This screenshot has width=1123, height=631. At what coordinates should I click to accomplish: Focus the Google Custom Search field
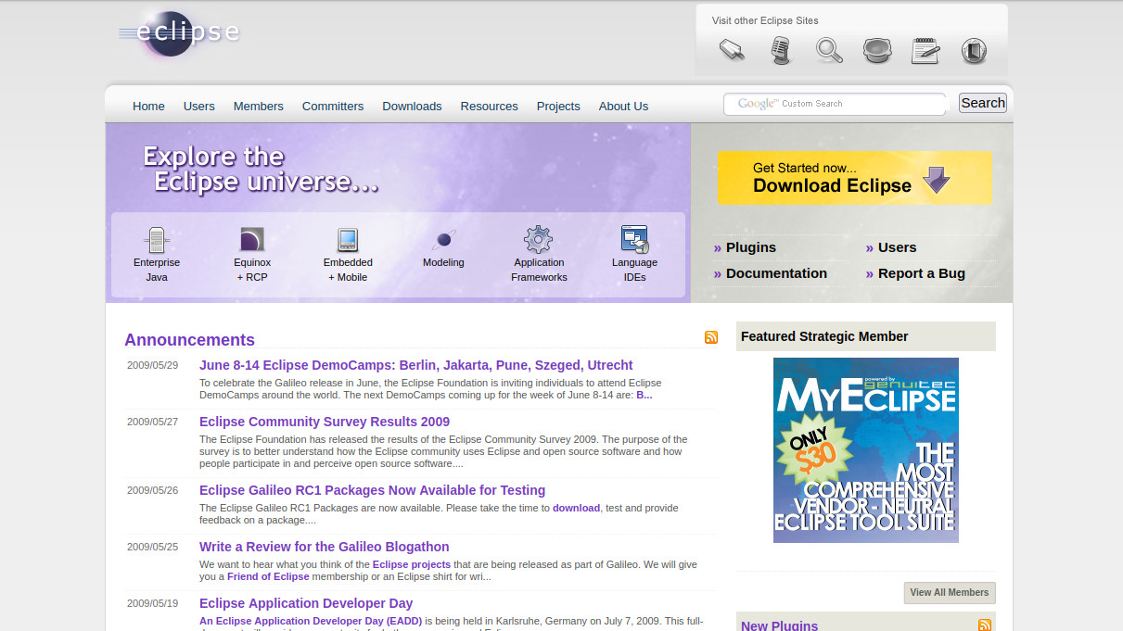[835, 104]
